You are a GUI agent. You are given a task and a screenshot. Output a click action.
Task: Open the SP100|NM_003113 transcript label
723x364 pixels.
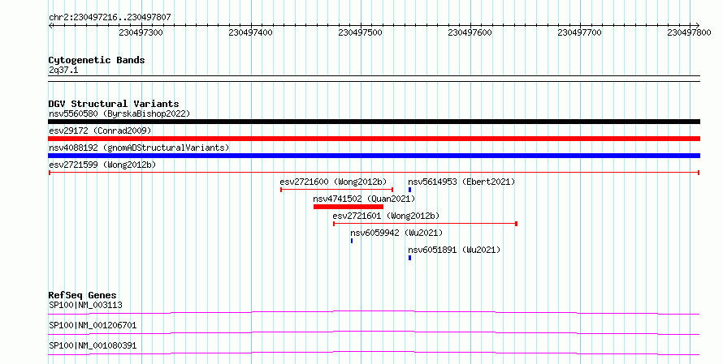click(x=86, y=305)
